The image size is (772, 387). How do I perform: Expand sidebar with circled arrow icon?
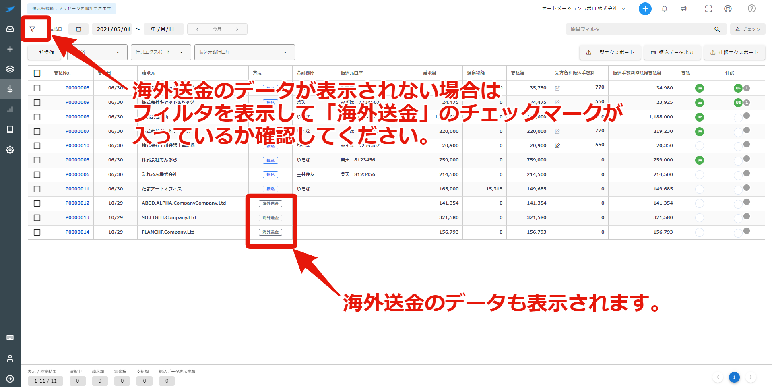[10, 379]
